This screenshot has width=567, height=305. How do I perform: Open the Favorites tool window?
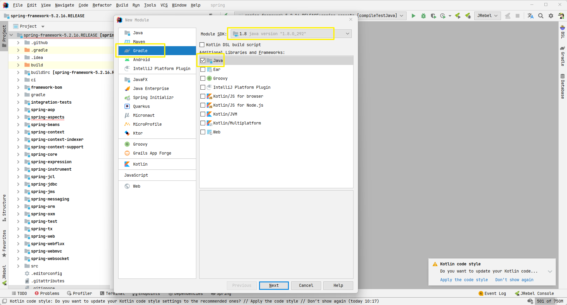[4, 244]
